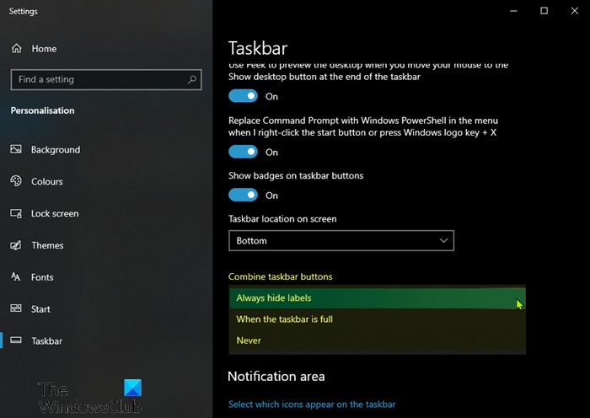
Task: Close the Settings window
Action: click(575, 11)
